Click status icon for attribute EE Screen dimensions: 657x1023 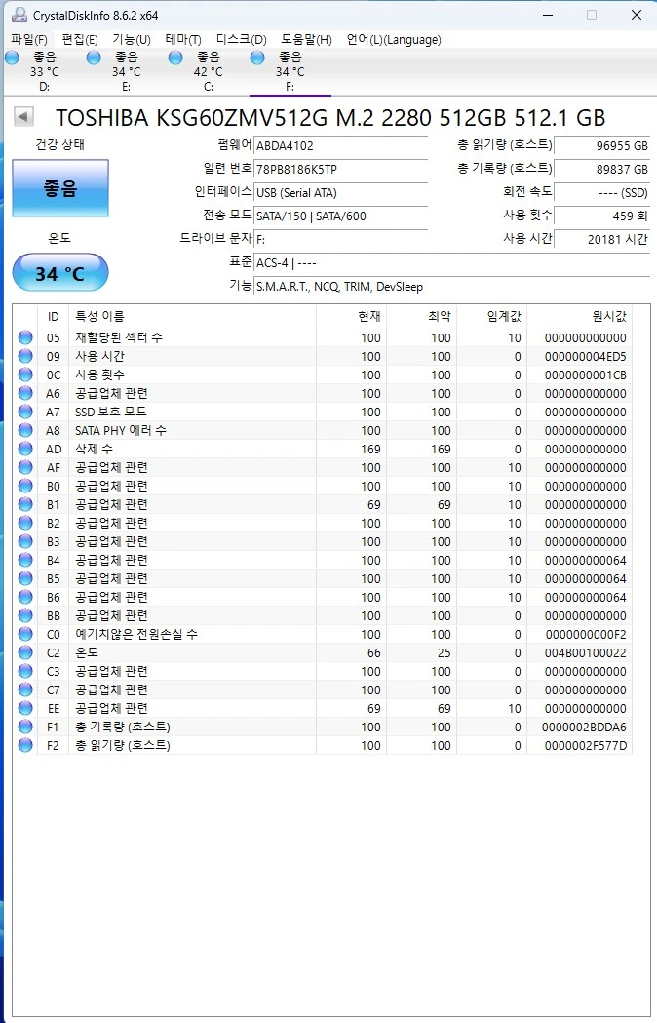point(25,708)
